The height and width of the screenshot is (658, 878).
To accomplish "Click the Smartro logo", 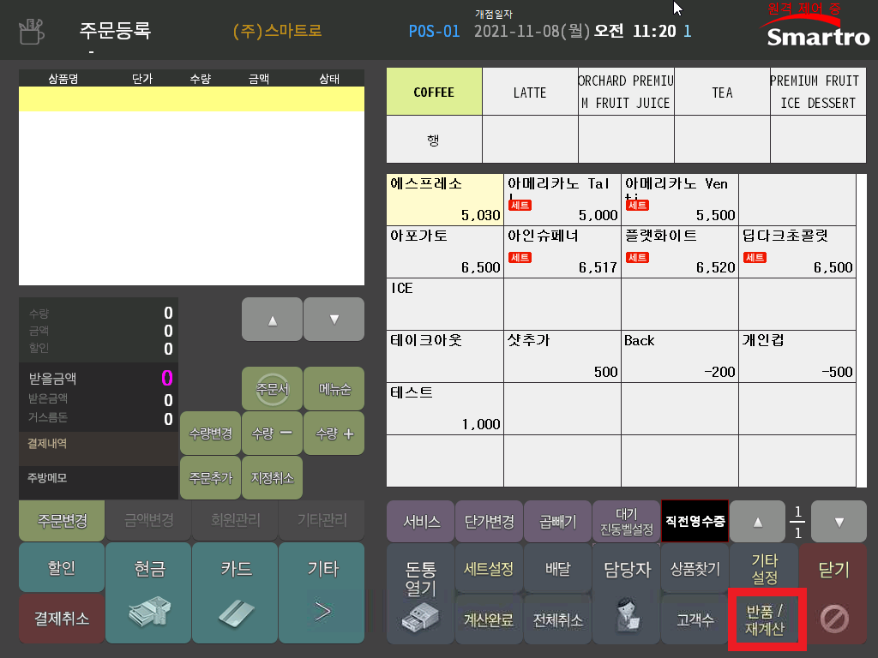I will coord(816,32).
